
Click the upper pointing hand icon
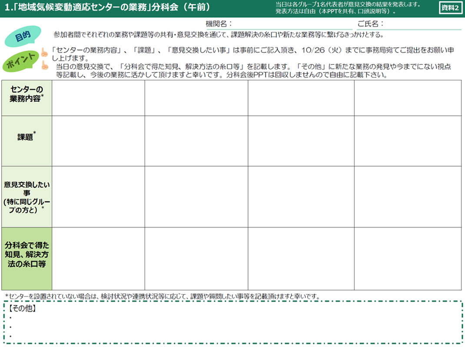(x=44, y=52)
